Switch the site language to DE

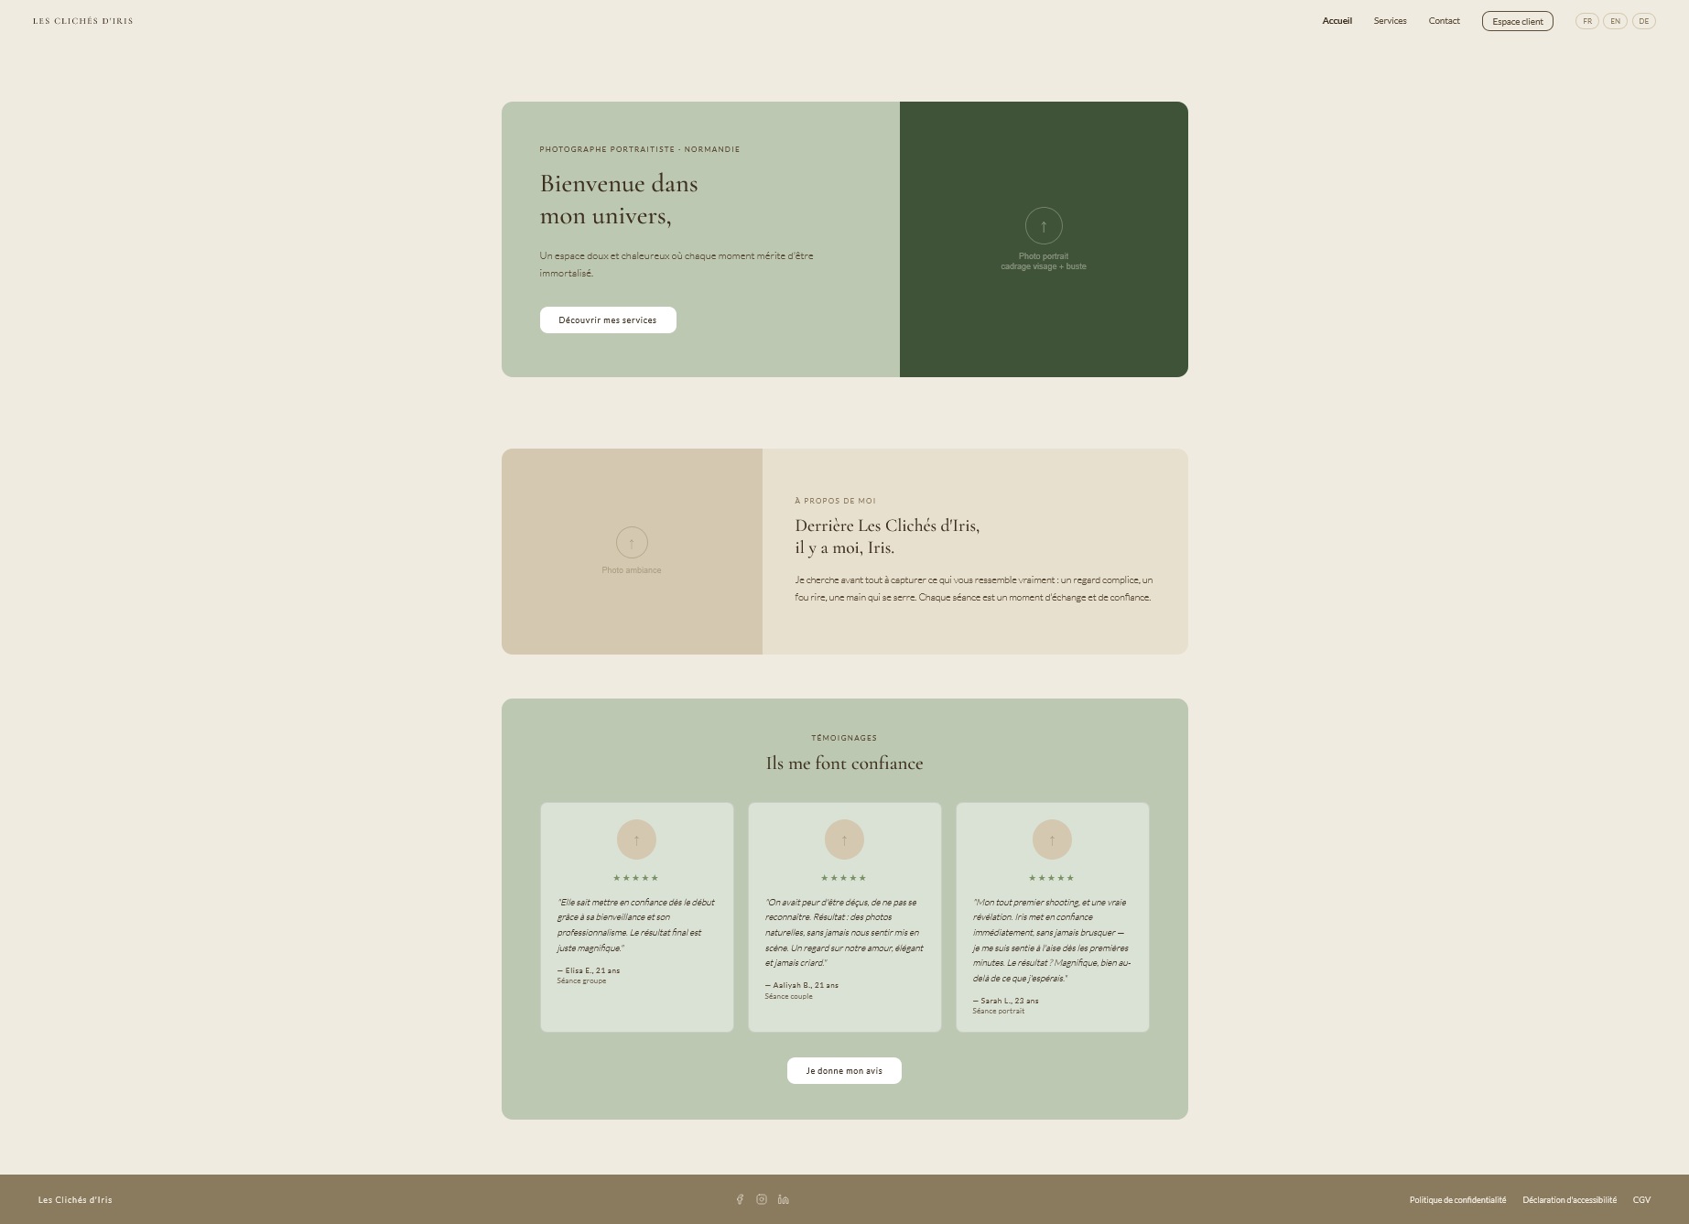(x=1644, y=21)
